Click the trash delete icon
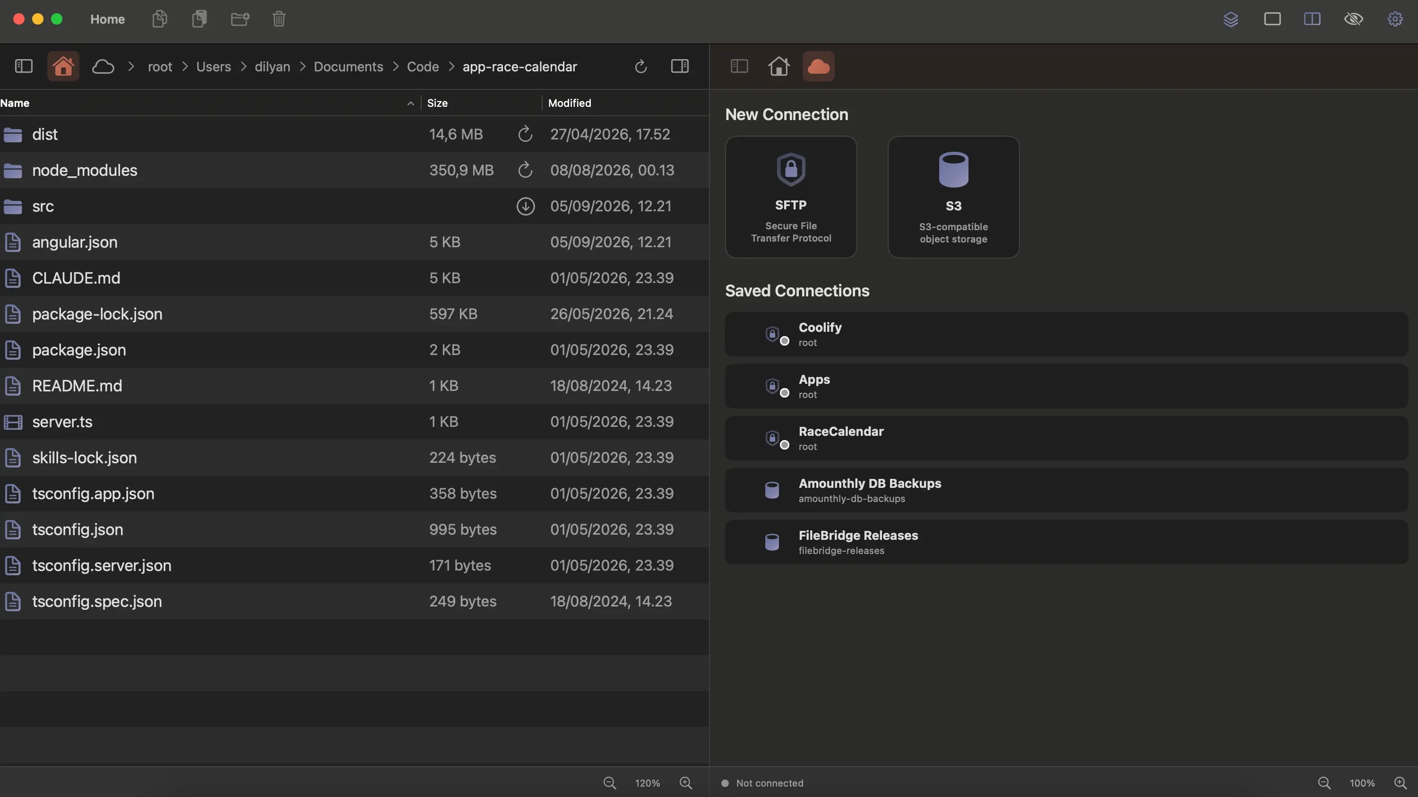Screen dimensions: 1418x797 279,19
